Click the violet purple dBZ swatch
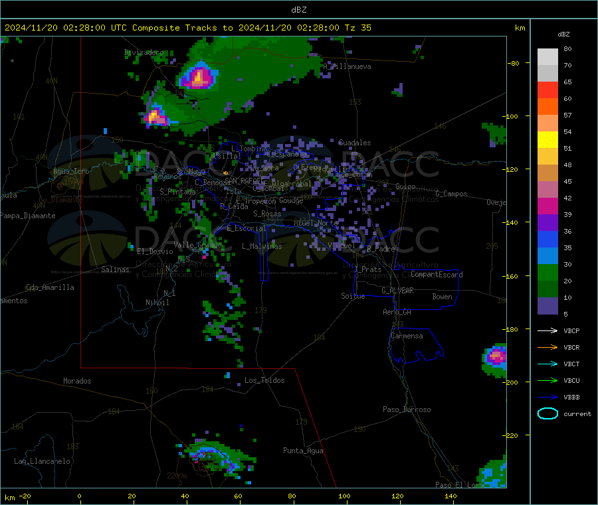The height and width of the screenshot is (505, 598). point(548,223)
